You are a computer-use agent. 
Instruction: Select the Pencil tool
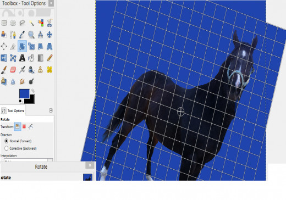[x=50, y=58]
